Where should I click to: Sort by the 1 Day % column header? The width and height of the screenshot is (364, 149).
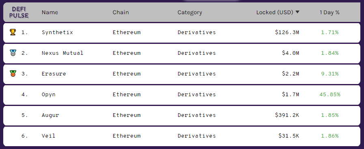(x=330, y=12)
